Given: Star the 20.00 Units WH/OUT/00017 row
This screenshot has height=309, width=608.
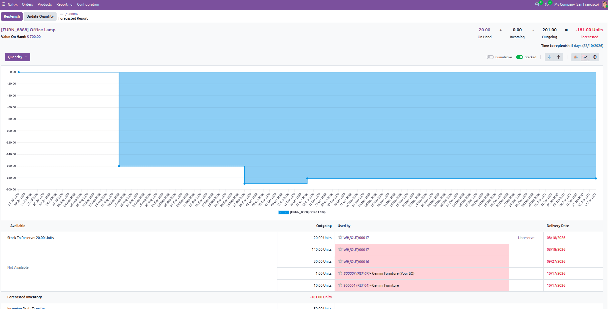Looking at the screenshot, I should pos(340,237).
